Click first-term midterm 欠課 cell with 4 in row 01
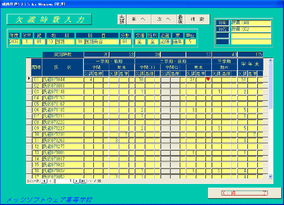284x205 pixels. tap(88, 80)
